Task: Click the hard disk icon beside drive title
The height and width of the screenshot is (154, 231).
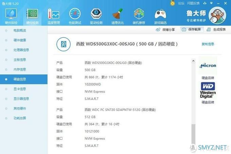Action: (64, 44)
